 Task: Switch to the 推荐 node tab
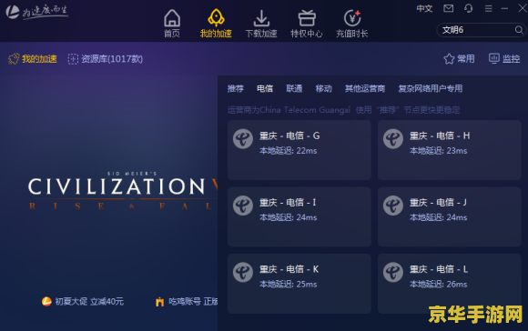click(236, 88)
